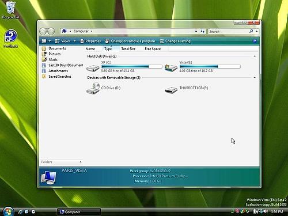288x216 pixels.
Task: Click the arrow after Computer in breadcrumb
Action: click(x=92, y=31)
